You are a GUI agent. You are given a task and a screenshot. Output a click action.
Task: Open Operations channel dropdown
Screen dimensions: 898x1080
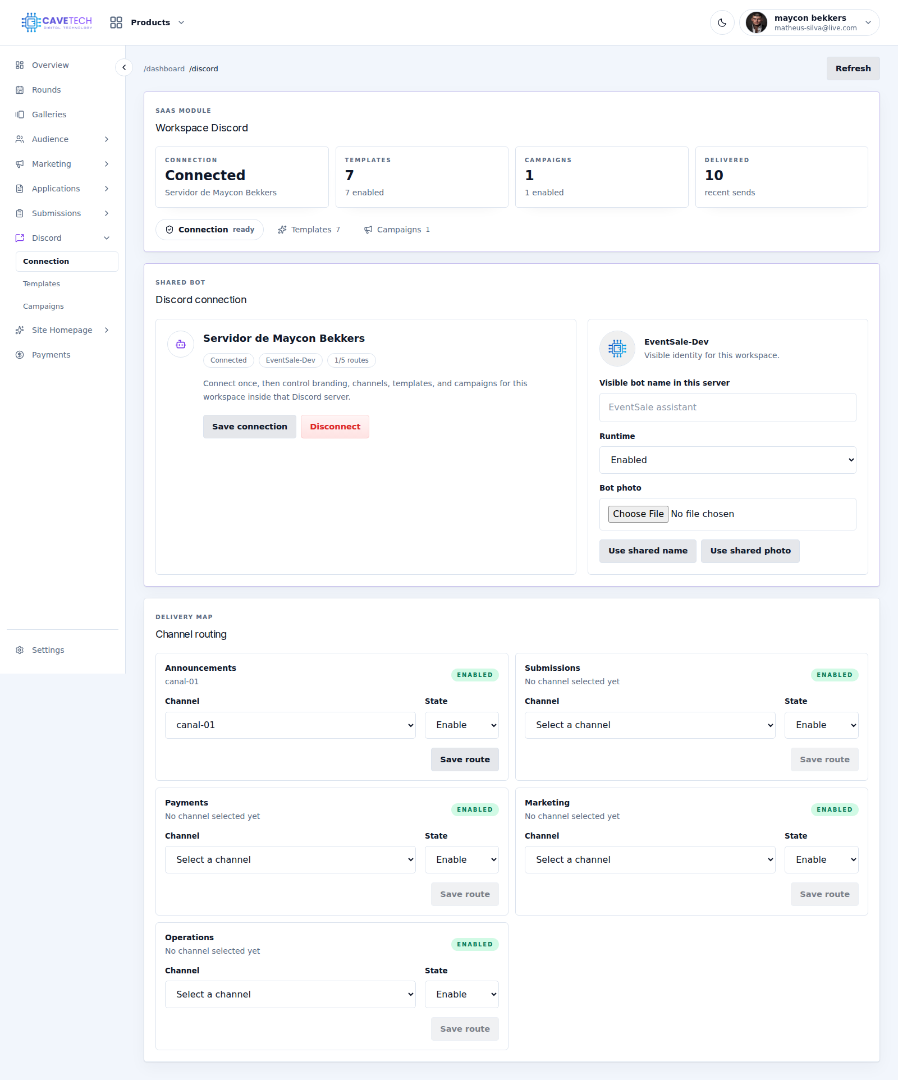point(290,995)
